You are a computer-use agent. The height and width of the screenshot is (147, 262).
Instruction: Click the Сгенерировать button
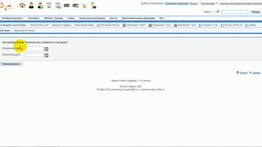coord(11,64)
